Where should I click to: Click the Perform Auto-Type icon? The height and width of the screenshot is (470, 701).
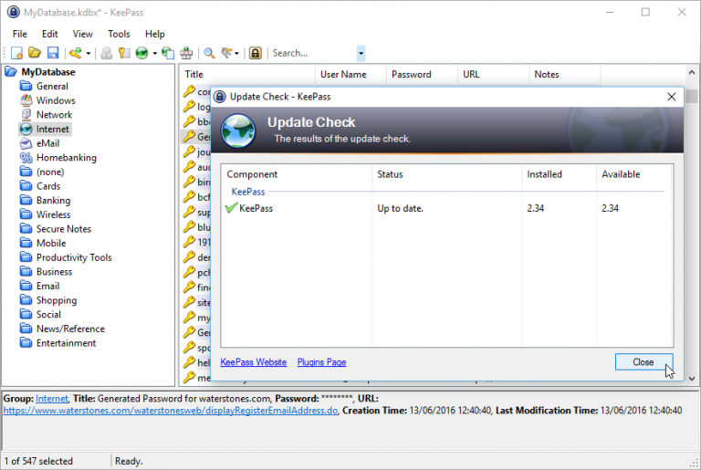[186, 53]
